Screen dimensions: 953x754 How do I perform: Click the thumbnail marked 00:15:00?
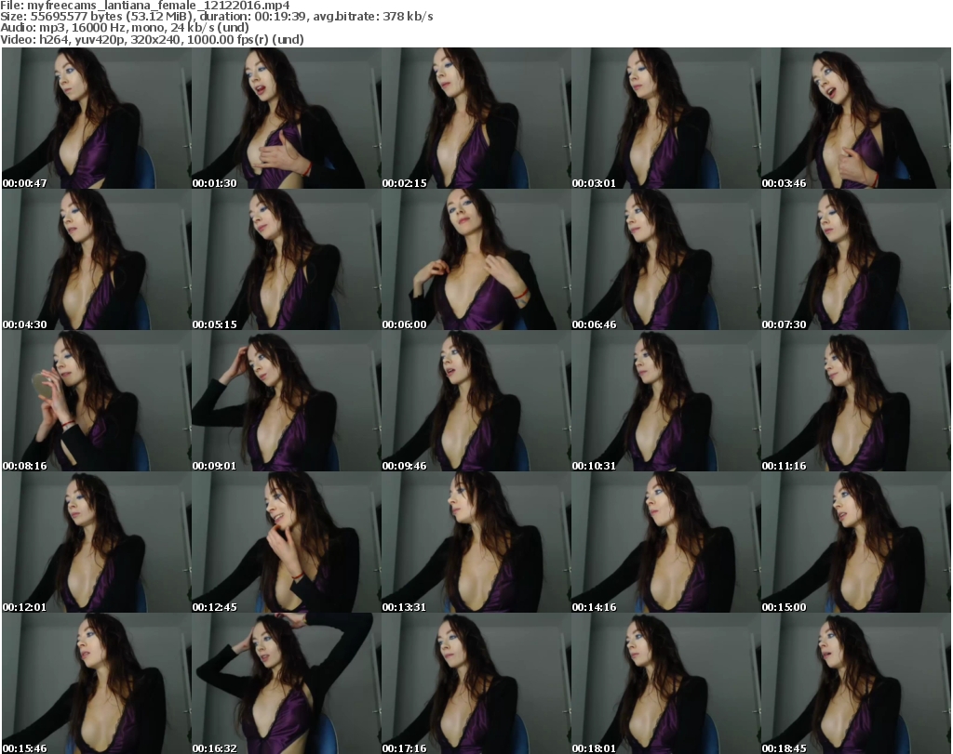(x=856, y=542)
